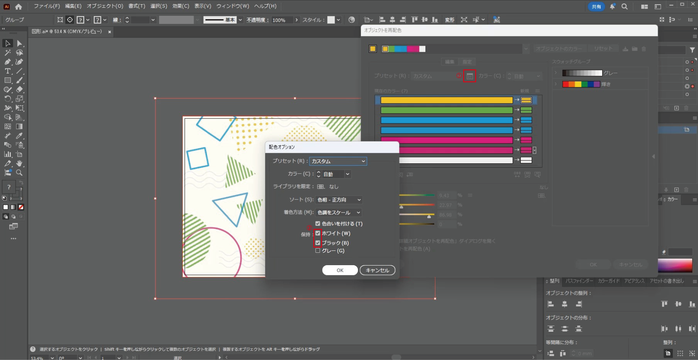
Task: Click キャンセル in 配色オプション dialog
Action: click(377, 270)
